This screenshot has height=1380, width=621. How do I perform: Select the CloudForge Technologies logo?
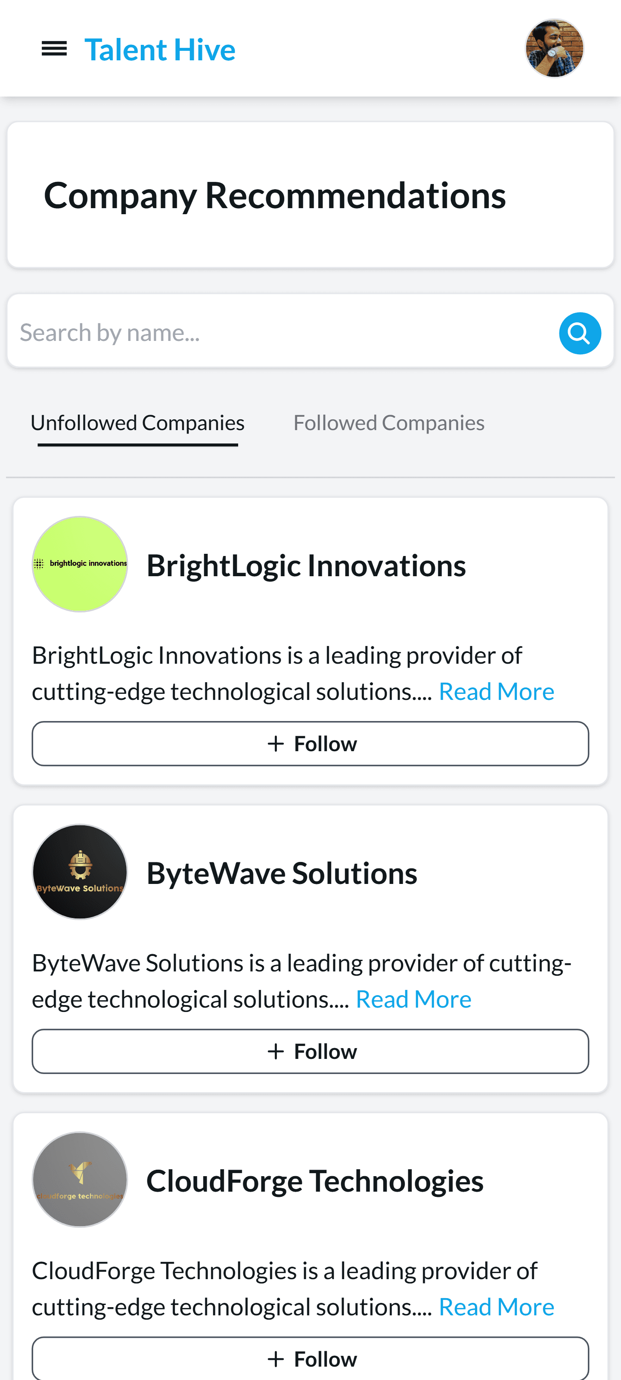point(80,1179)
